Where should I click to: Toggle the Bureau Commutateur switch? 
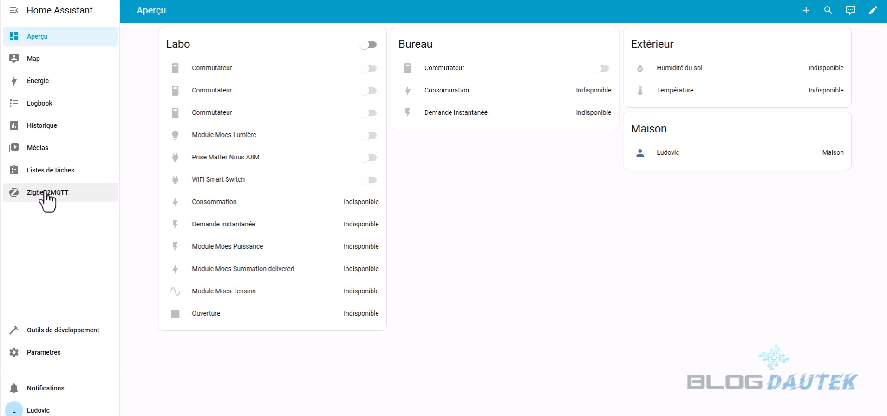(602, 68)
